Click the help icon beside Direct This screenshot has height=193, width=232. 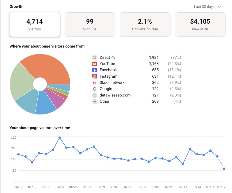[x=113, y=58]
